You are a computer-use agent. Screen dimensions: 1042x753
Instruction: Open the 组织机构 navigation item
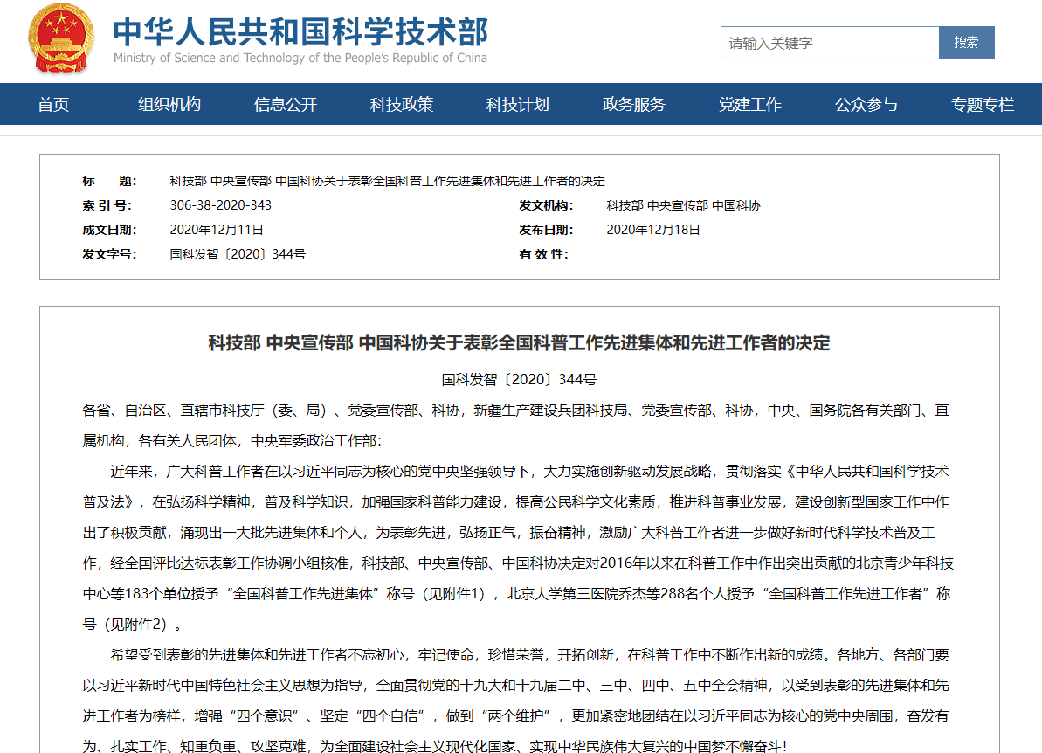coord(169,105)
